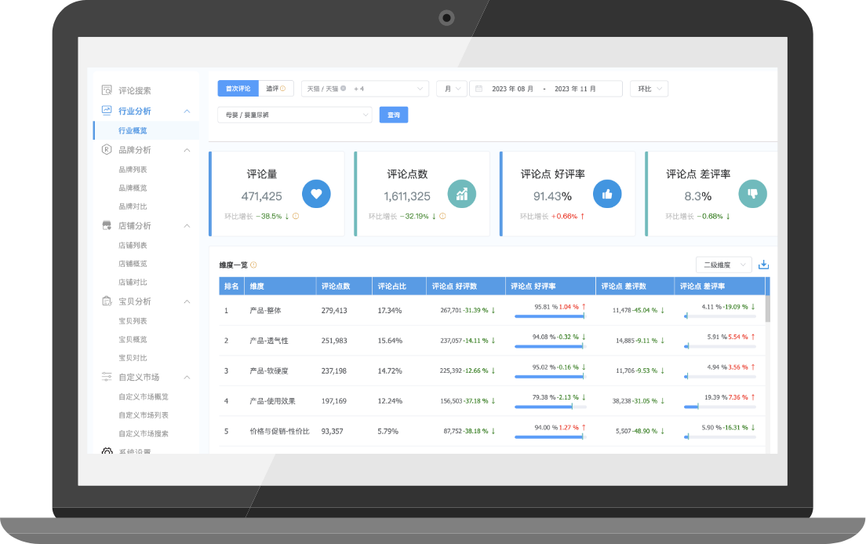Click the 店铺分析 store icon in sidebar
The image size is (866, 544).
point(107,226)
